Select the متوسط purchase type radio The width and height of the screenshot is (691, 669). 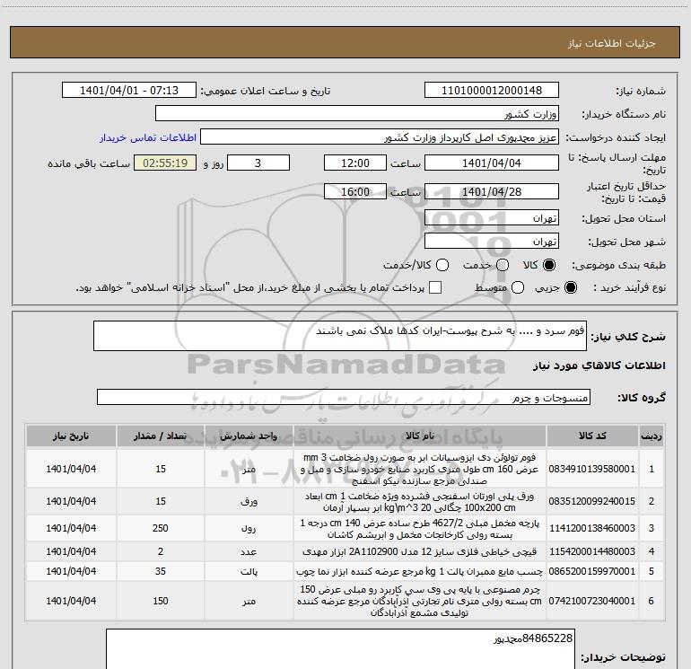click(518, 287)
